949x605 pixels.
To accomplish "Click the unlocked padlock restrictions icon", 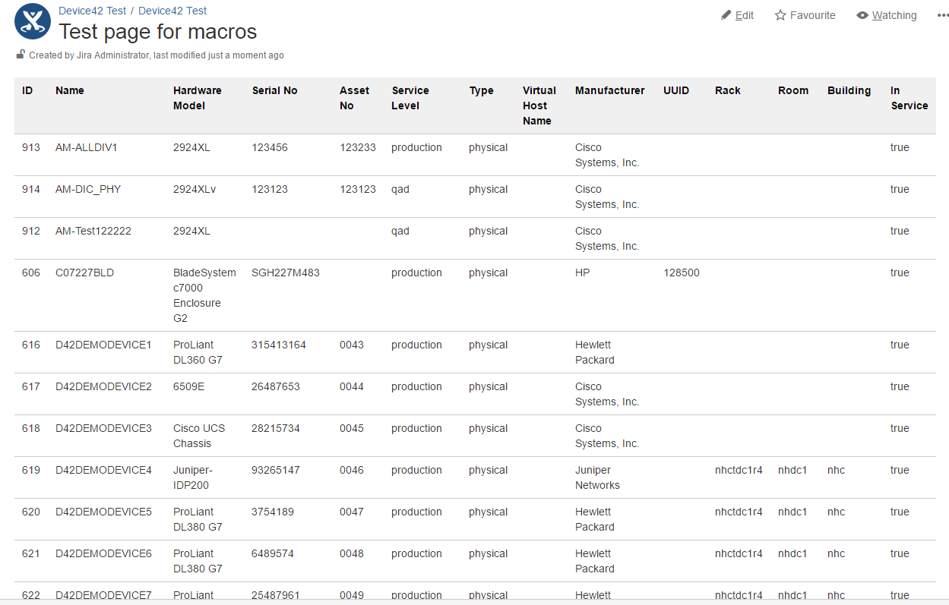I will pos(21,55).
